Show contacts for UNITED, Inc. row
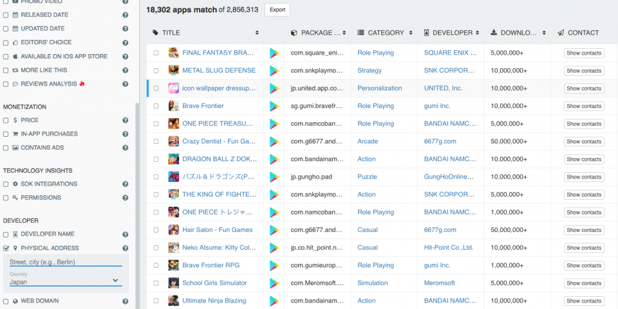Viewport: 618px width, 309px height. pyautogui.click(x=584, y=89)
